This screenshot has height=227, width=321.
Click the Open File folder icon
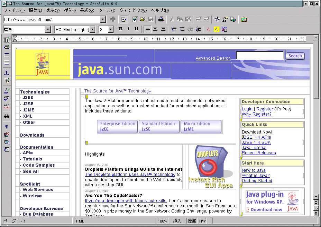click(x=143, y=19)
